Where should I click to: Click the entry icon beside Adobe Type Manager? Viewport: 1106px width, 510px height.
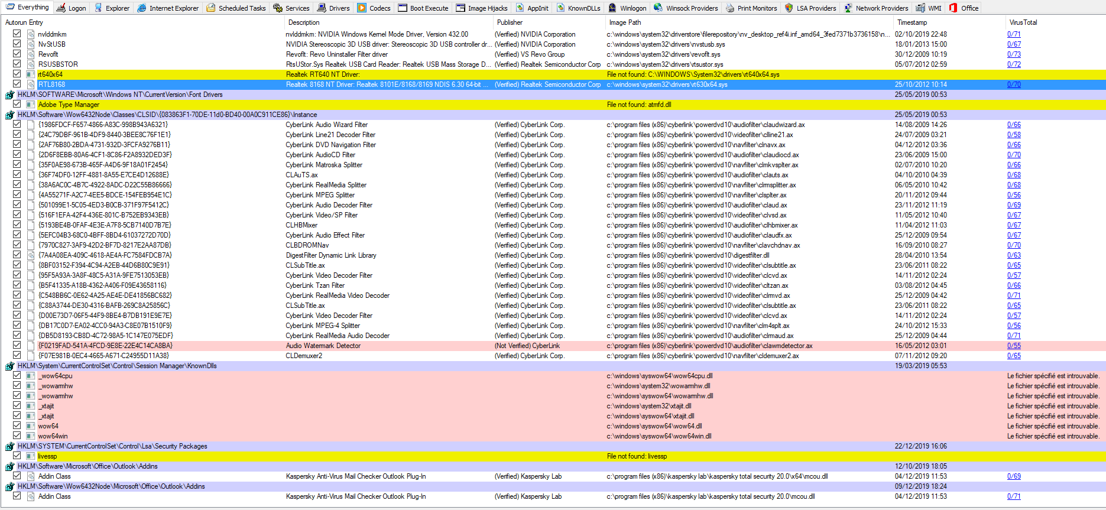pos(31,105)
